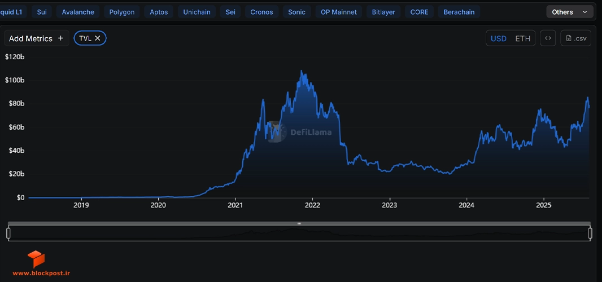
Task: Click the blockpost orange cube logo
Action: (x=36, y=259)
